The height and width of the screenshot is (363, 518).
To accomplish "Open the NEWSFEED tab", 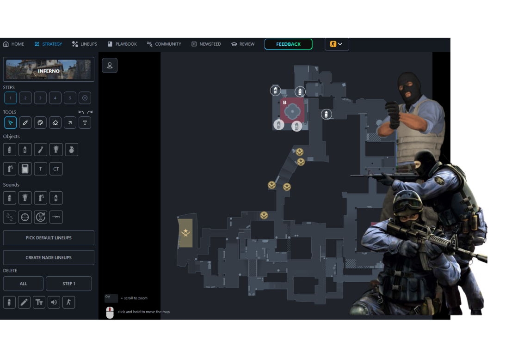I will 206,44.
